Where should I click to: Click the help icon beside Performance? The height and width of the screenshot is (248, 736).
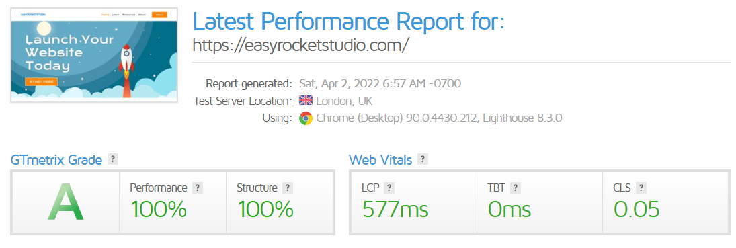[x=198, y=188]
